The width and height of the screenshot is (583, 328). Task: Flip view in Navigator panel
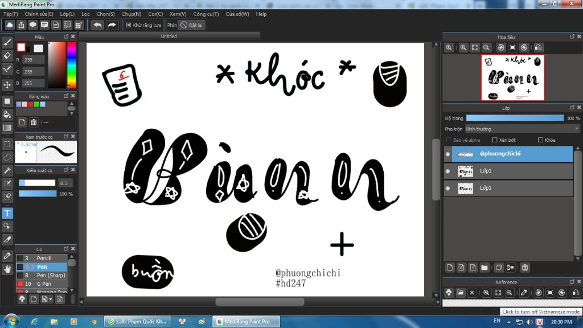tap(538, 48)
